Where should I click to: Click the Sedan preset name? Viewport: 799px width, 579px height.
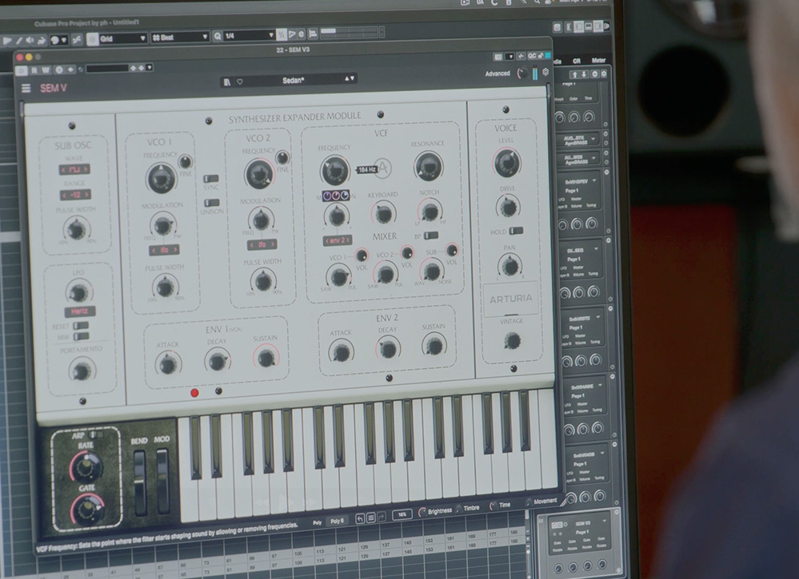click(293, 81)
